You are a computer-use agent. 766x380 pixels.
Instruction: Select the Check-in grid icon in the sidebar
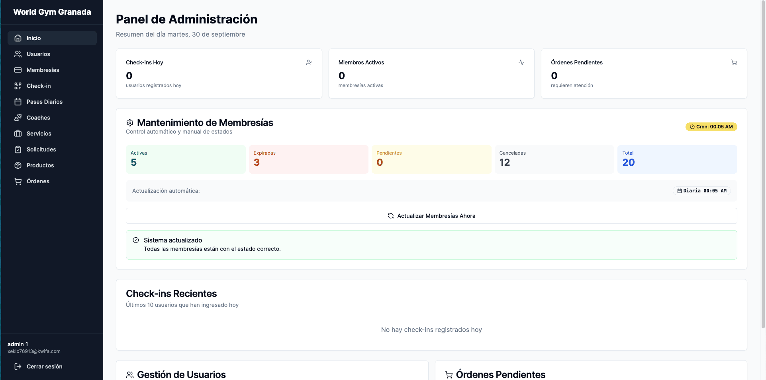pos(18,86)
